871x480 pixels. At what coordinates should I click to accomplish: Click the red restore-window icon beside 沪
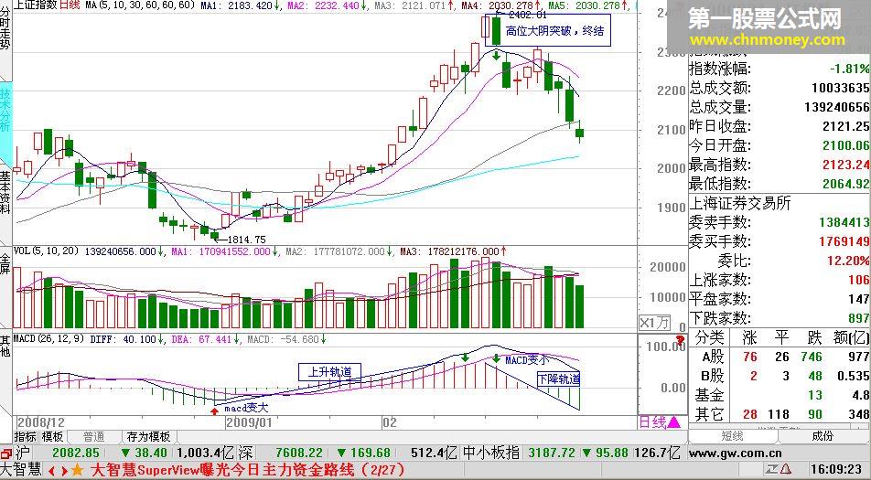6,453
